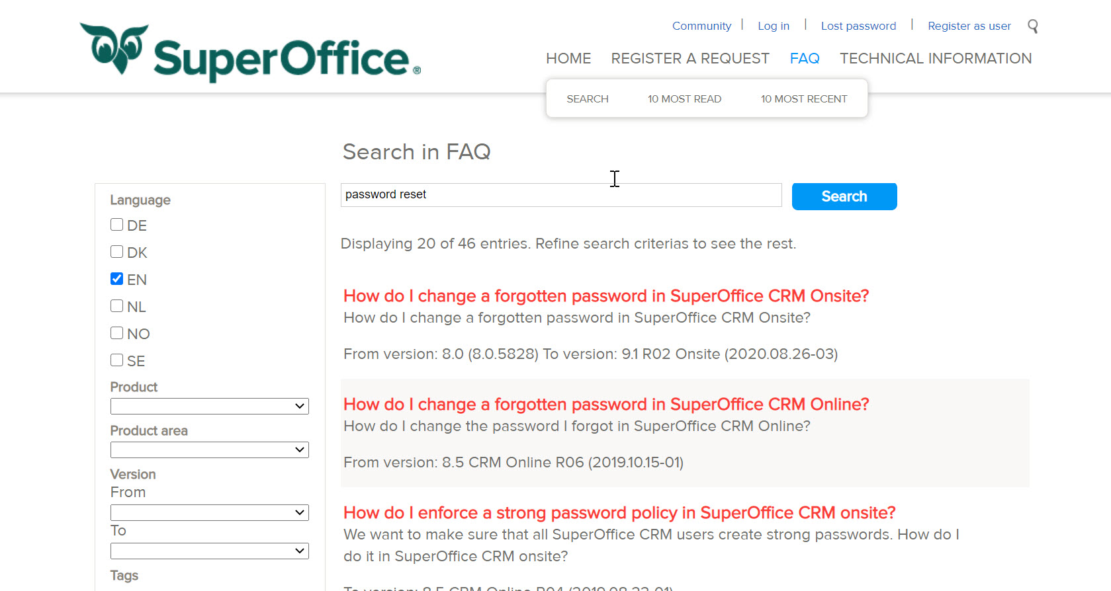The width and height of the screenshot is (1111, 591).
Task: Select the NL language checkbox
Action: [x=117, y=306]
